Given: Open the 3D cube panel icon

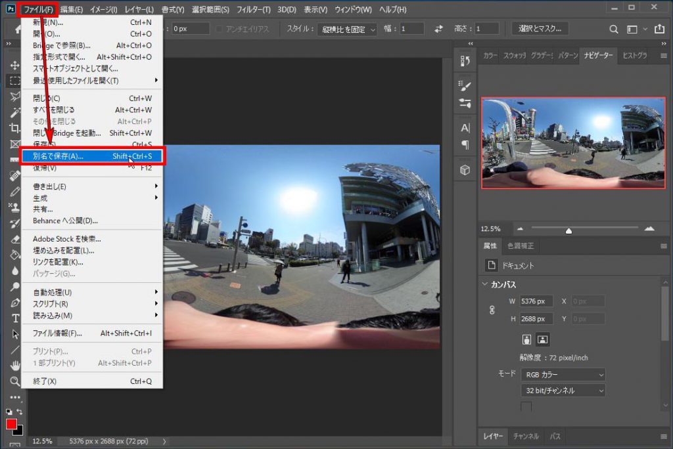Looking at the screenshot, I should point(465,170).
